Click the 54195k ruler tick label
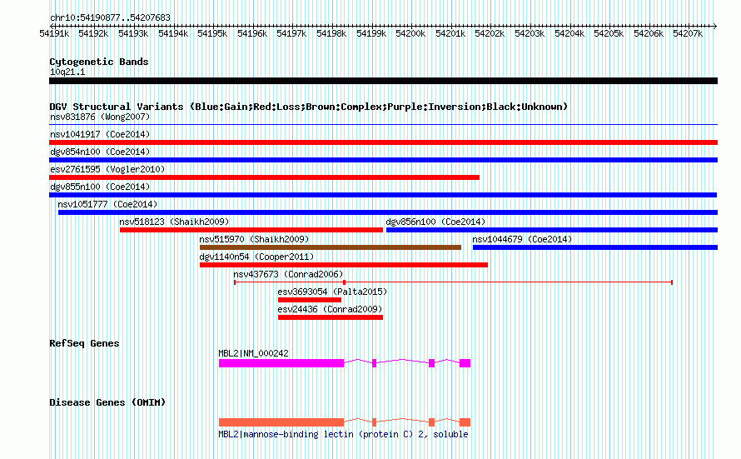Image resolution: width=741 pixels, height=459 pixels. [212, 33]
